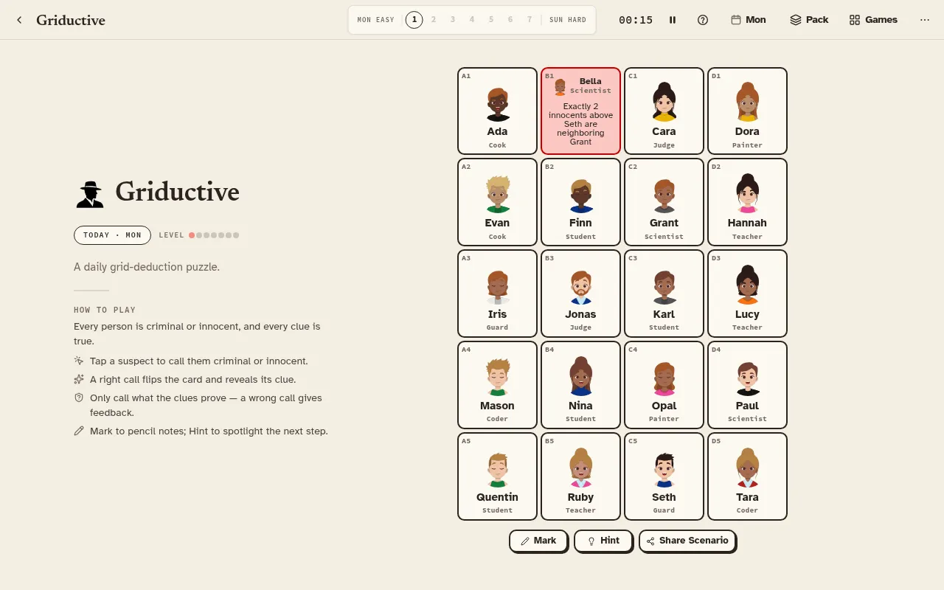Image resolution: width=944 pixels, height=590 pixels.
Task: Tap Grant the Scientist's card
Action: 664,202
